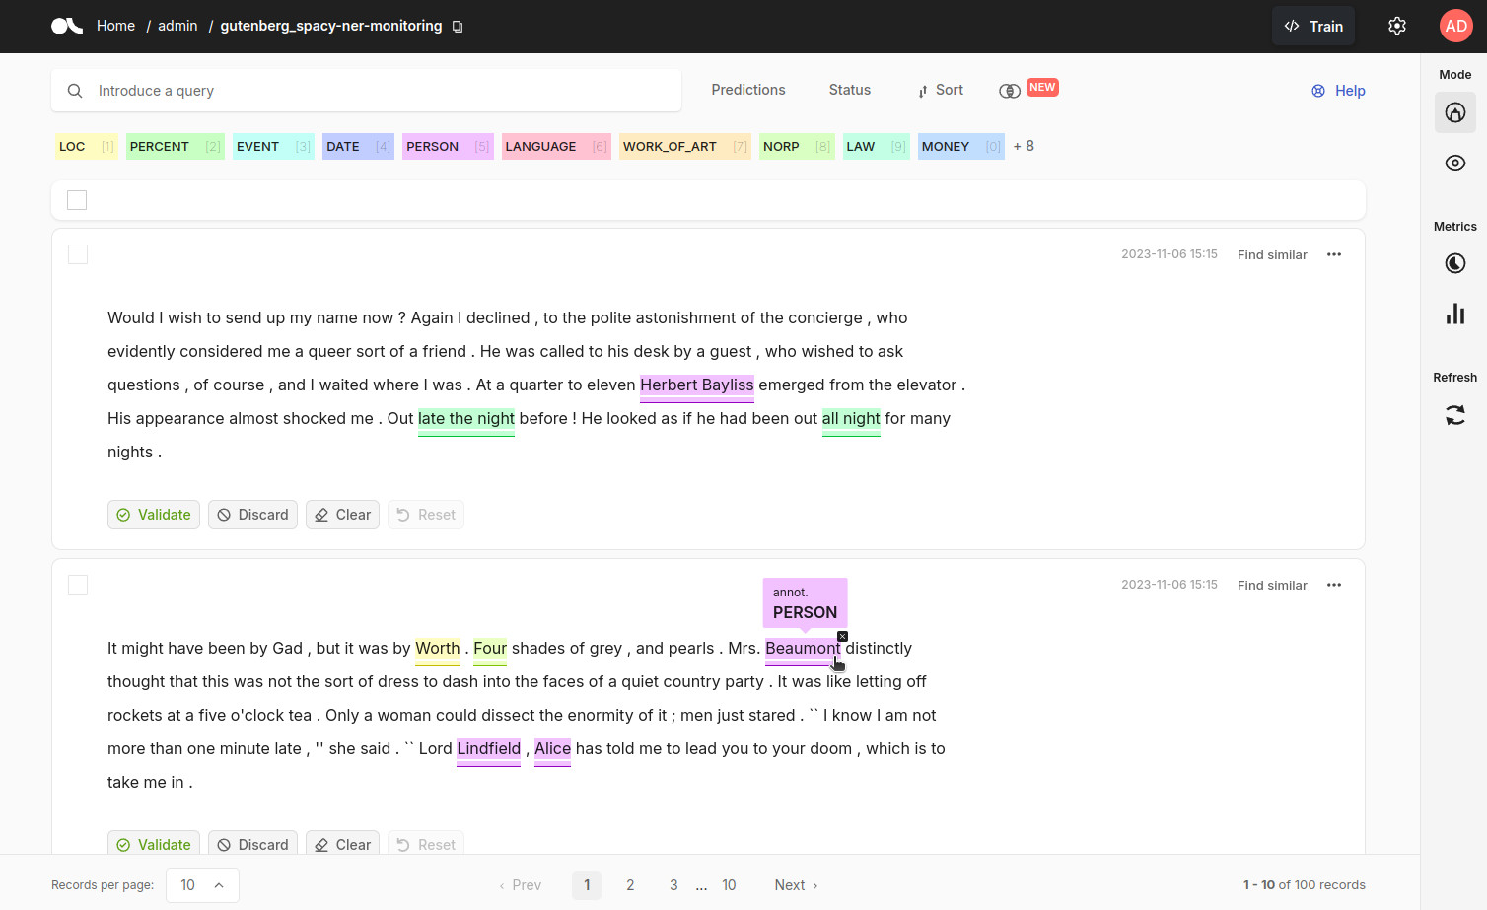Viewport: 1487px width, 910px height.
Task: Go to admin workspace breadcrumb
Action: tap(177, 26)
